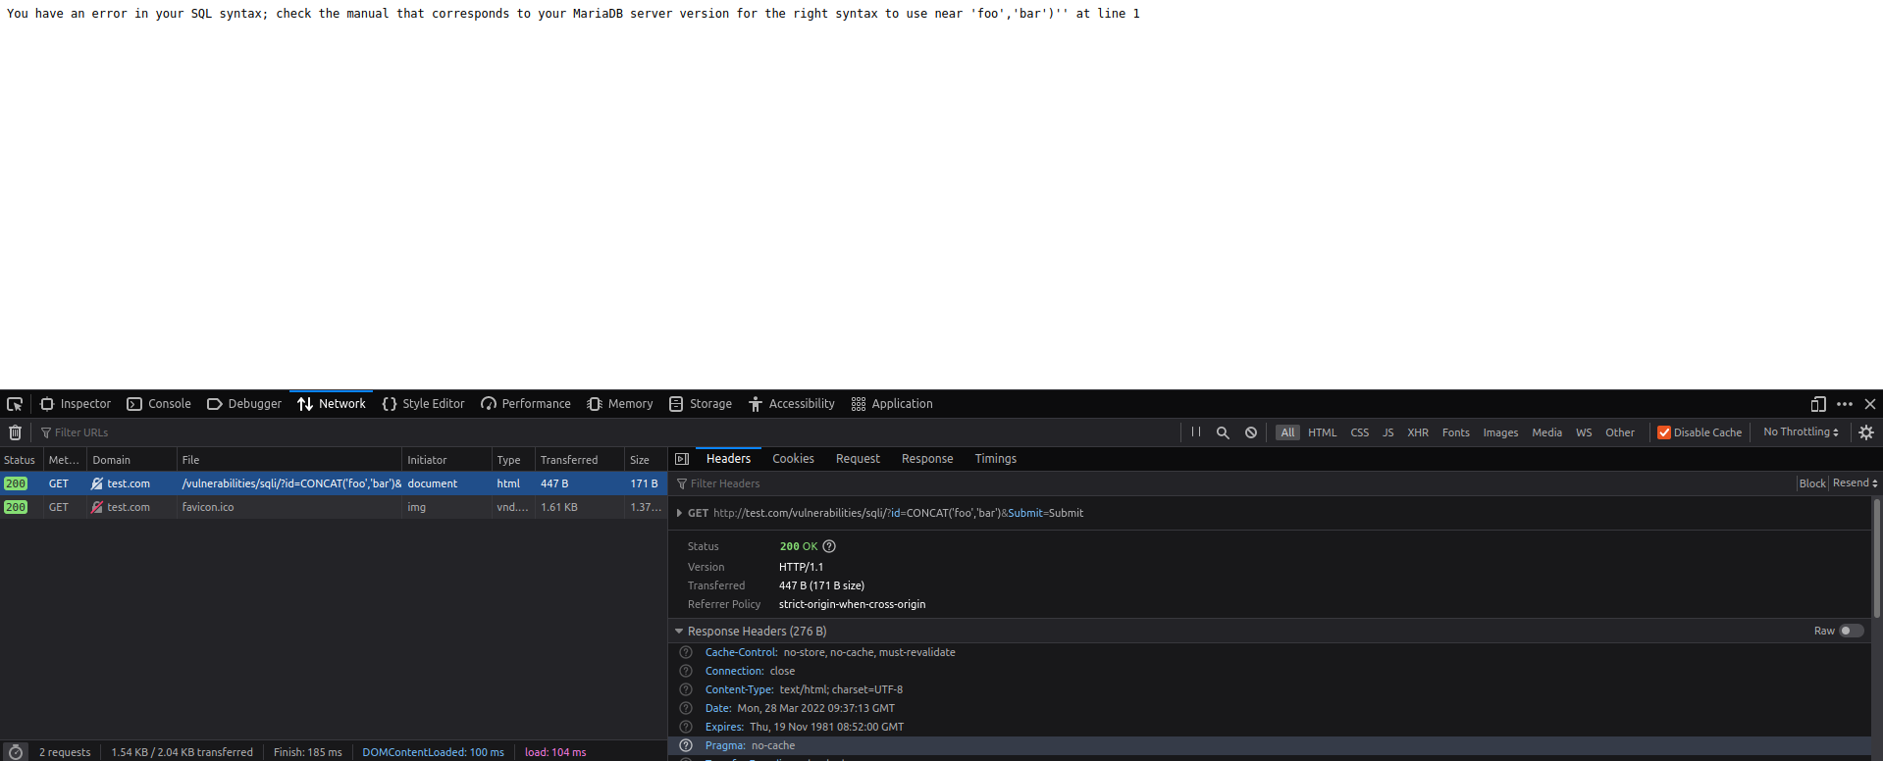Filter requests by Other
This screenshot has height=761, width=1883.
click(x=1620, y=432)
